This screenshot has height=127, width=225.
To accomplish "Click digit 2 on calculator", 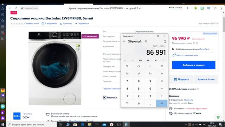I will (x=139, y=96).
